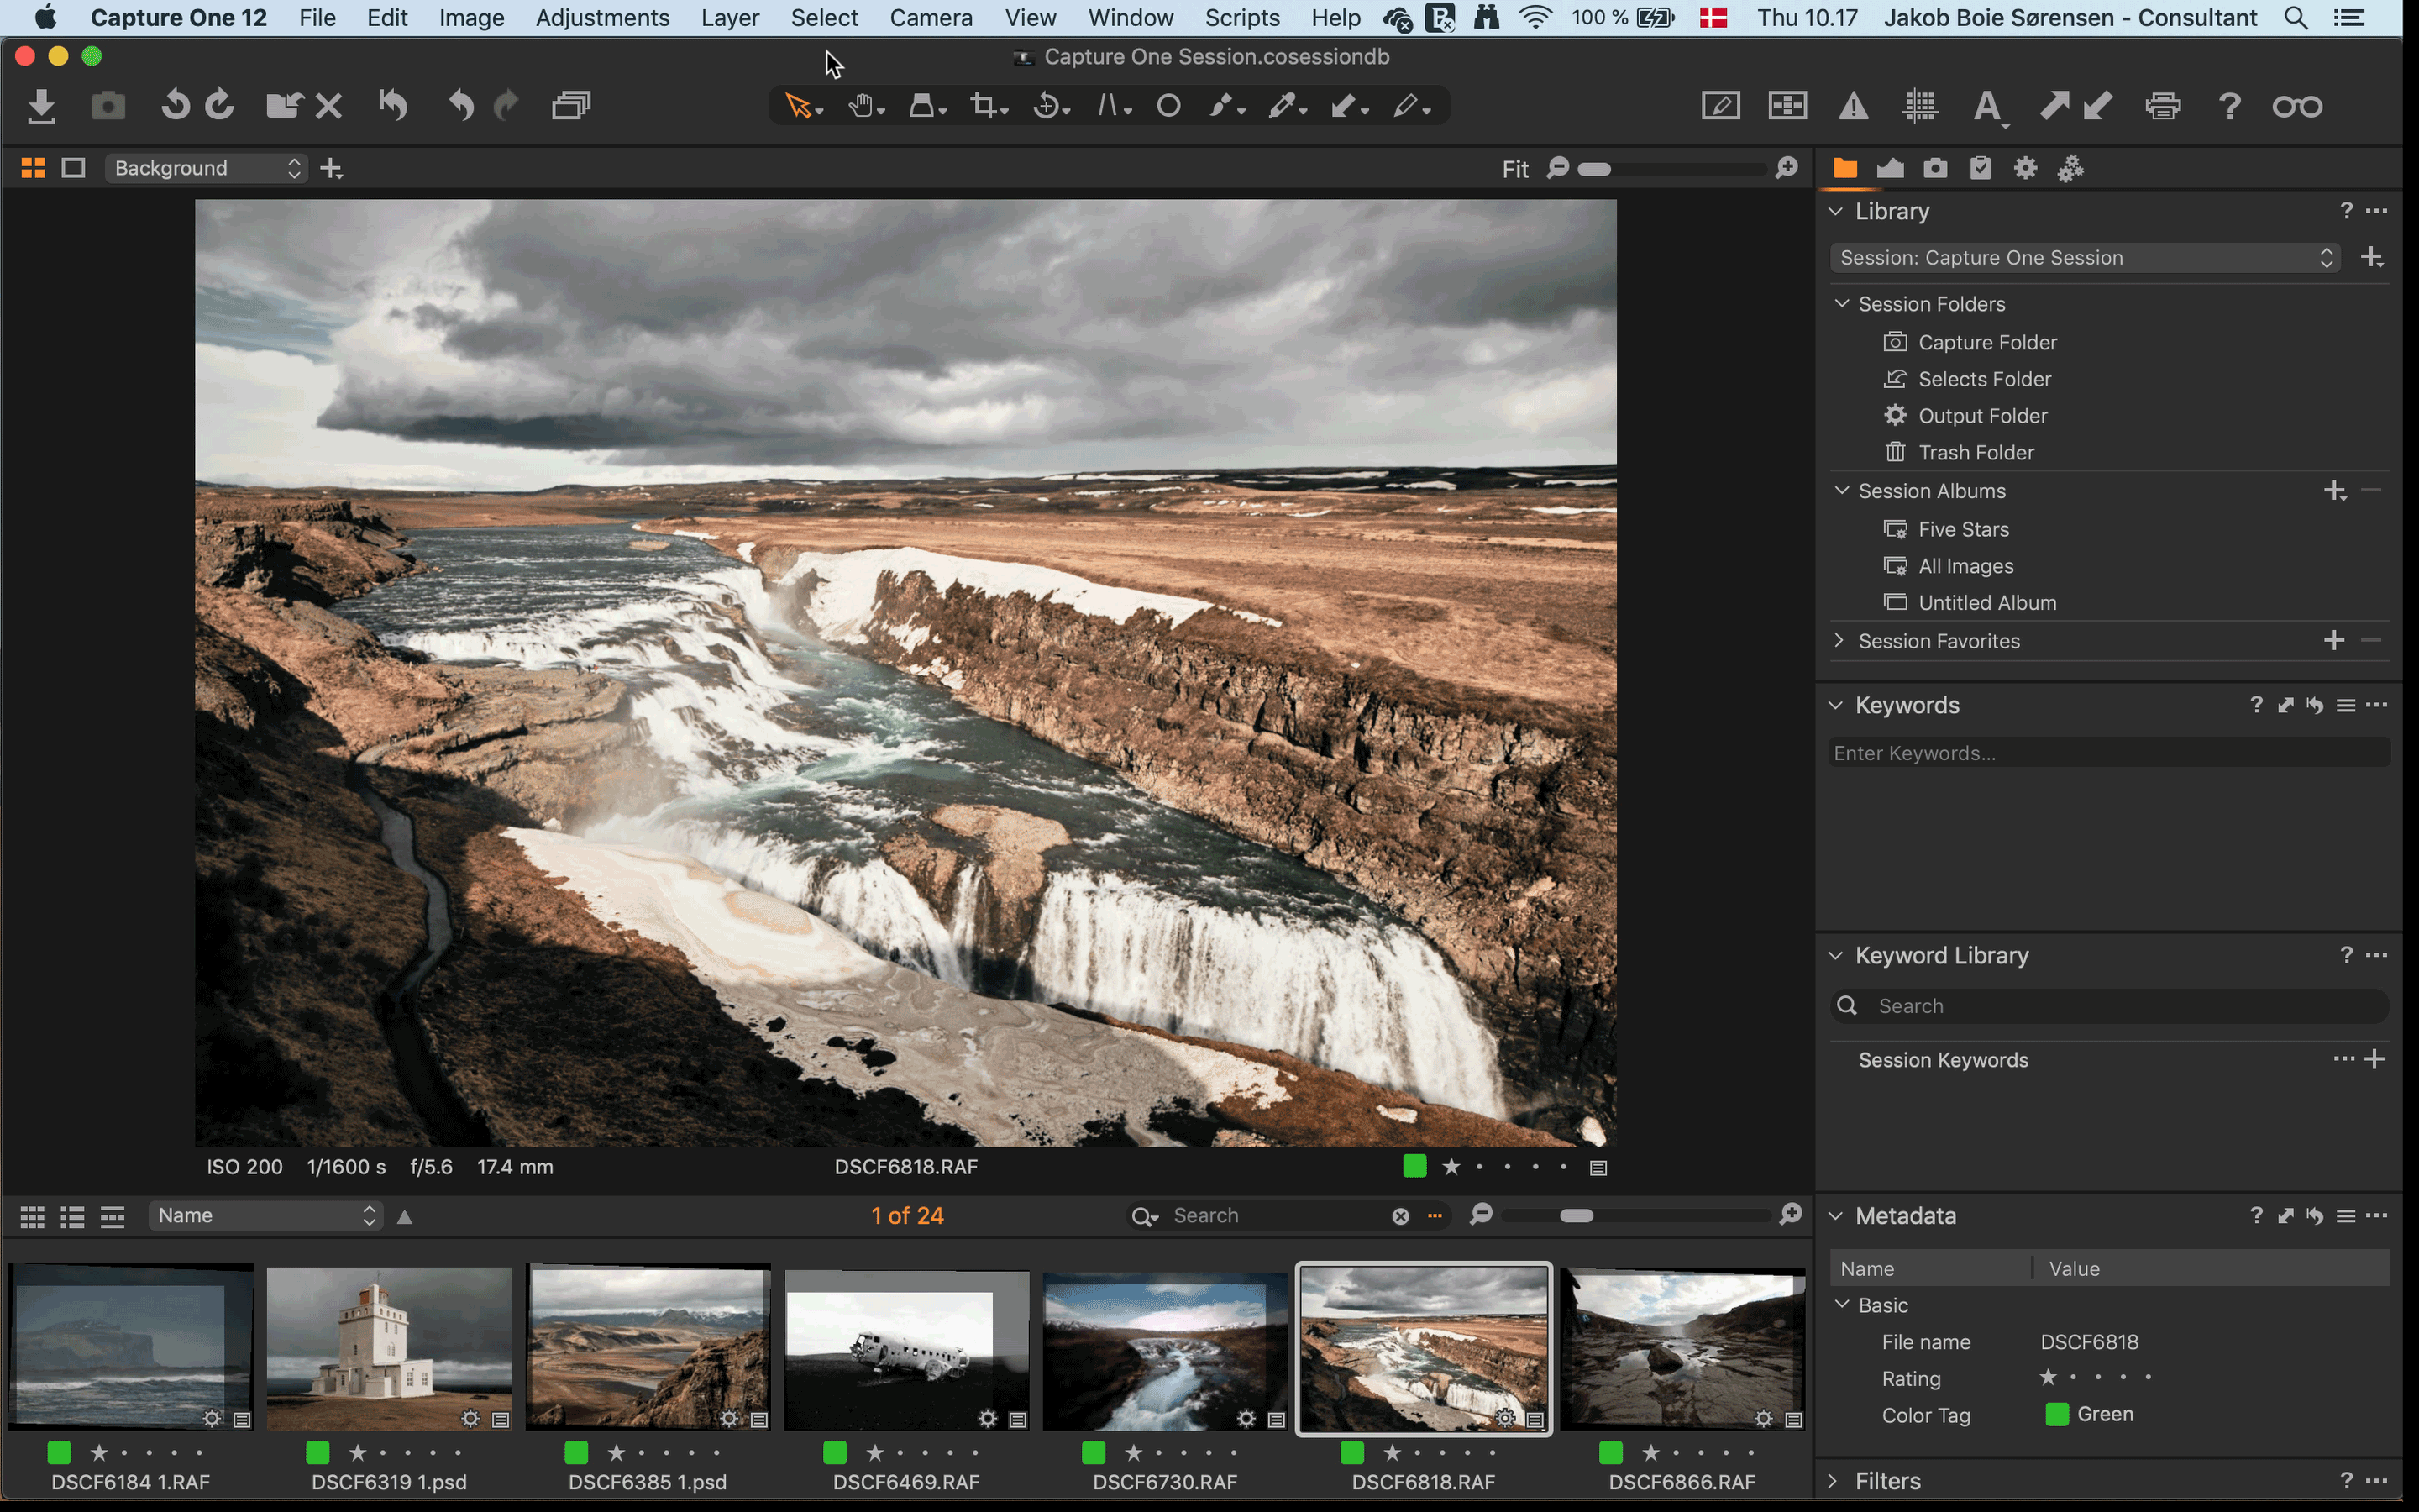Expand the Session Favorites section
The image size is (2419, 1512).
[x=1839, y=641]
